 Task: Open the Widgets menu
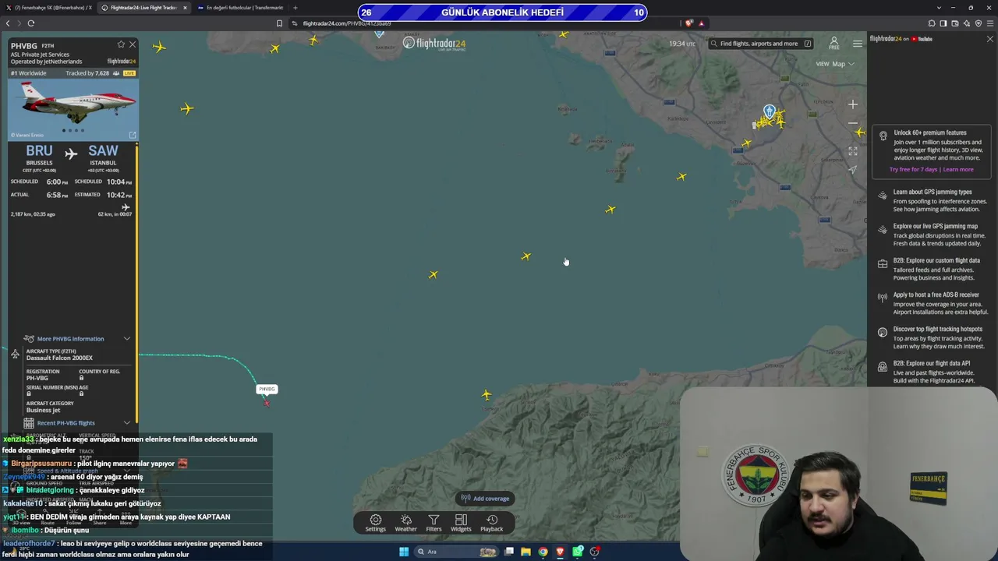tap(461, 523)
